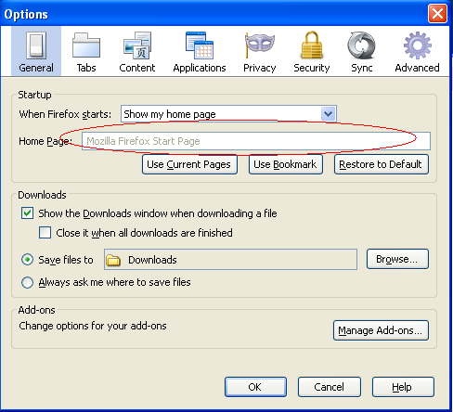Expand the When Firefox starts dropdown

pyautogui.click(x=228, y=114)
